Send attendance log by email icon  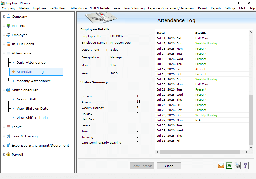pos(221,166)
